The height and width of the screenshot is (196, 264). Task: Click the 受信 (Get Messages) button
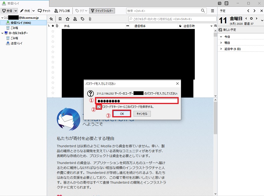(x=7, y=11)
